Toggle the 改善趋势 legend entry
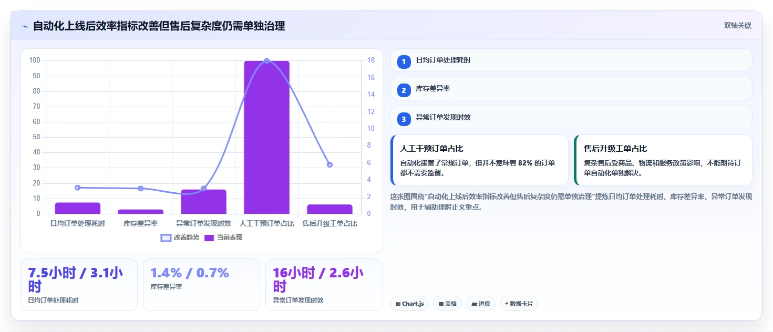The height and width of the screenshot is (332, 773). pos(180,237)
